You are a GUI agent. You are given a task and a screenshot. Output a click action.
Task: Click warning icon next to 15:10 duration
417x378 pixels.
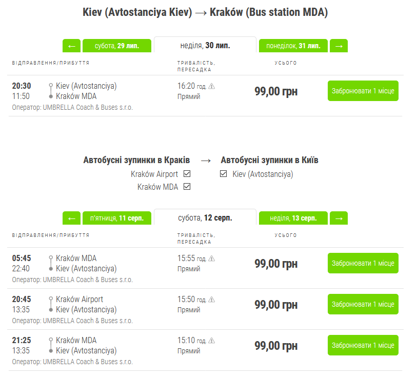coord(212,341)
